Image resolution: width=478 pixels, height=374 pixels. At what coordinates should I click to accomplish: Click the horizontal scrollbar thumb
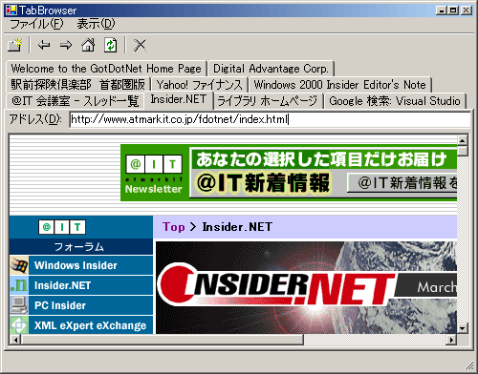click(x=163, y=340)
